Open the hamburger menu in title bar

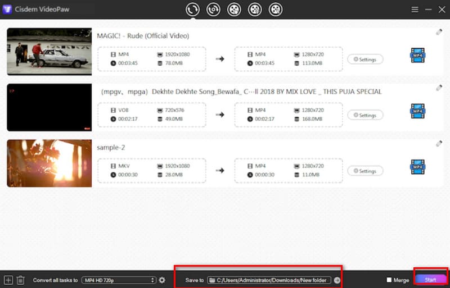point(415,10)
